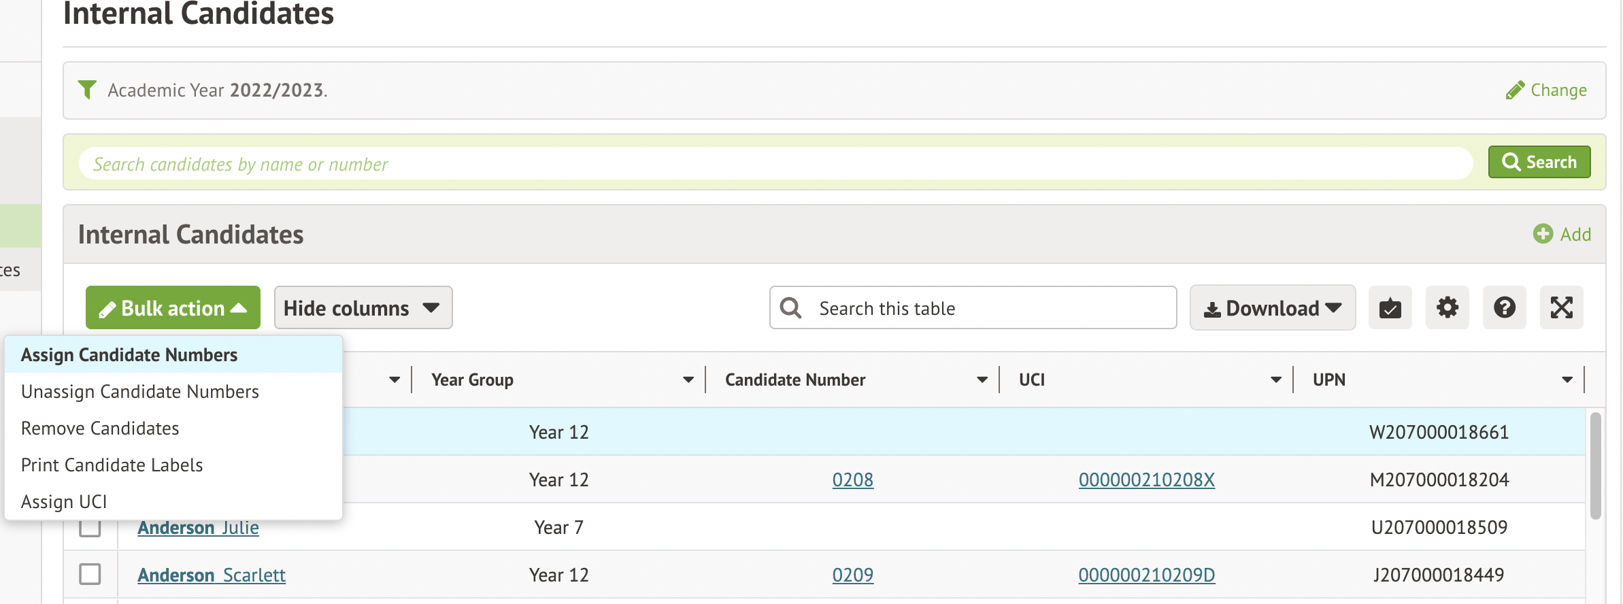Tick the checkbox for Anderson Julie
Screen dimensions: 1623x604
[90, 528]
